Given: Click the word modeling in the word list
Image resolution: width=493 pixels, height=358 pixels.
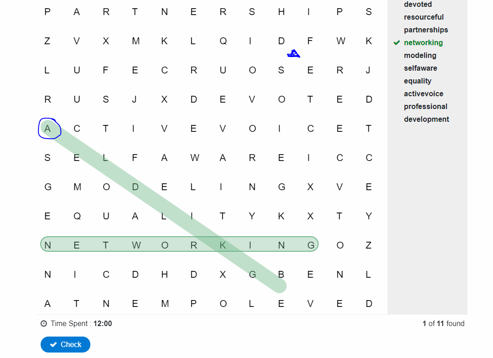Looking at the screenshot, I should 420,56.
